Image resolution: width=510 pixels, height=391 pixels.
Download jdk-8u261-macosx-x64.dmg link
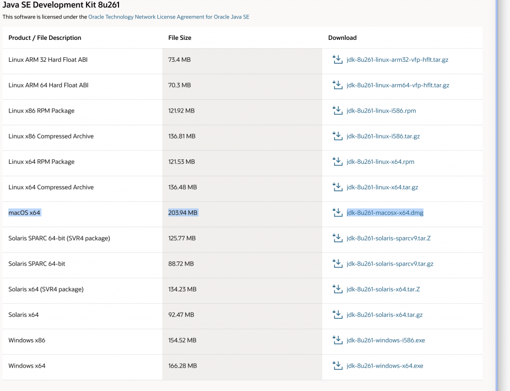pyautogui.click(x=385, y=213)
